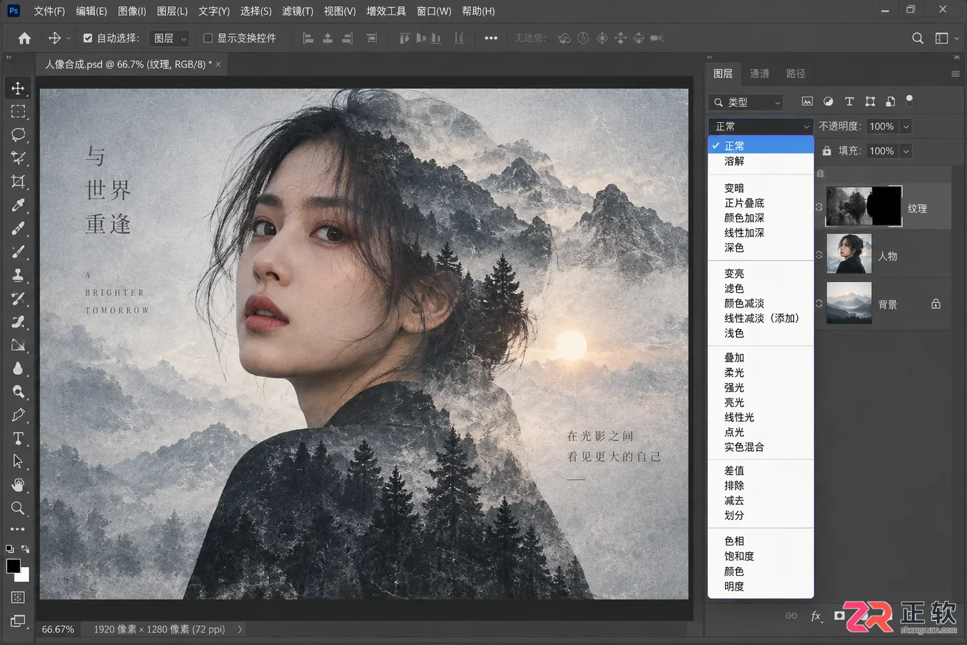Click the change screen mode icon

pos(18,621)
